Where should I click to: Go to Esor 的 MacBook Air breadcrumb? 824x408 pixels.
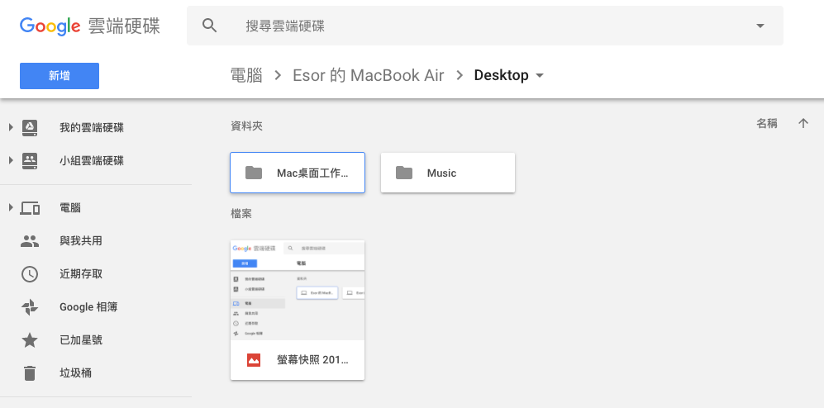(x=368, y=75)
